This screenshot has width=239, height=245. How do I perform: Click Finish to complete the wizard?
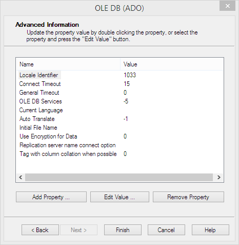click(123, 230)
